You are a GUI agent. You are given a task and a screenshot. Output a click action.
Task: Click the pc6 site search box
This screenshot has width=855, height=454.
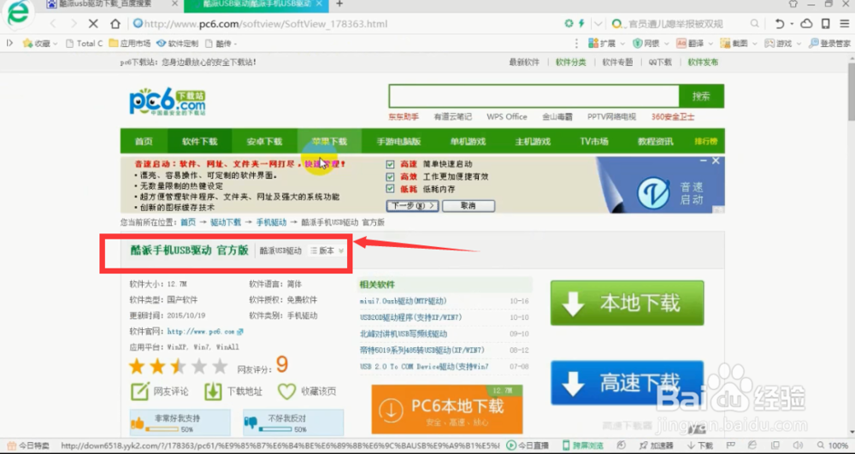click(534, 97)
